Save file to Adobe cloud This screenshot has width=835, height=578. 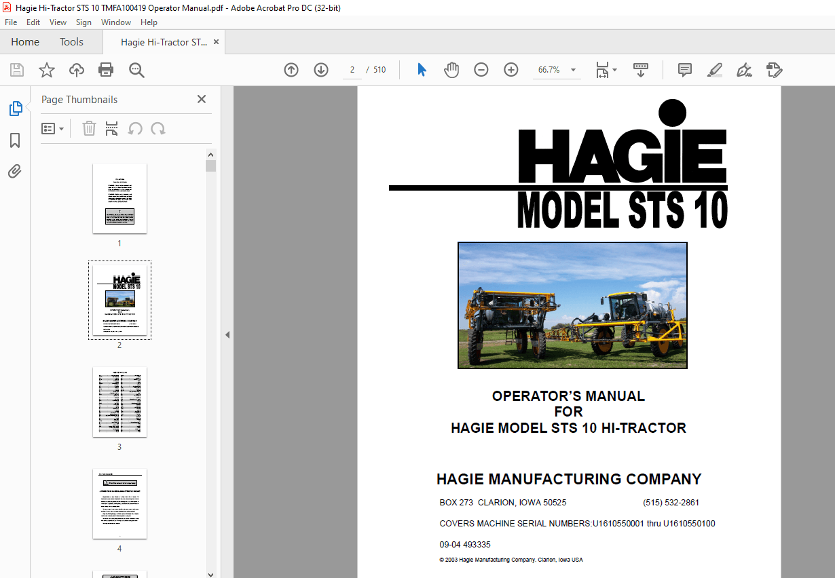pos(76,69)
